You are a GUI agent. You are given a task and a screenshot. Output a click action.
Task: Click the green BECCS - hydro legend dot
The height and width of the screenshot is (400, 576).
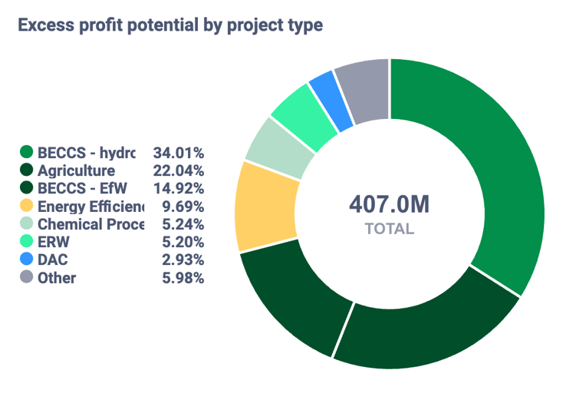coord(27,153)
